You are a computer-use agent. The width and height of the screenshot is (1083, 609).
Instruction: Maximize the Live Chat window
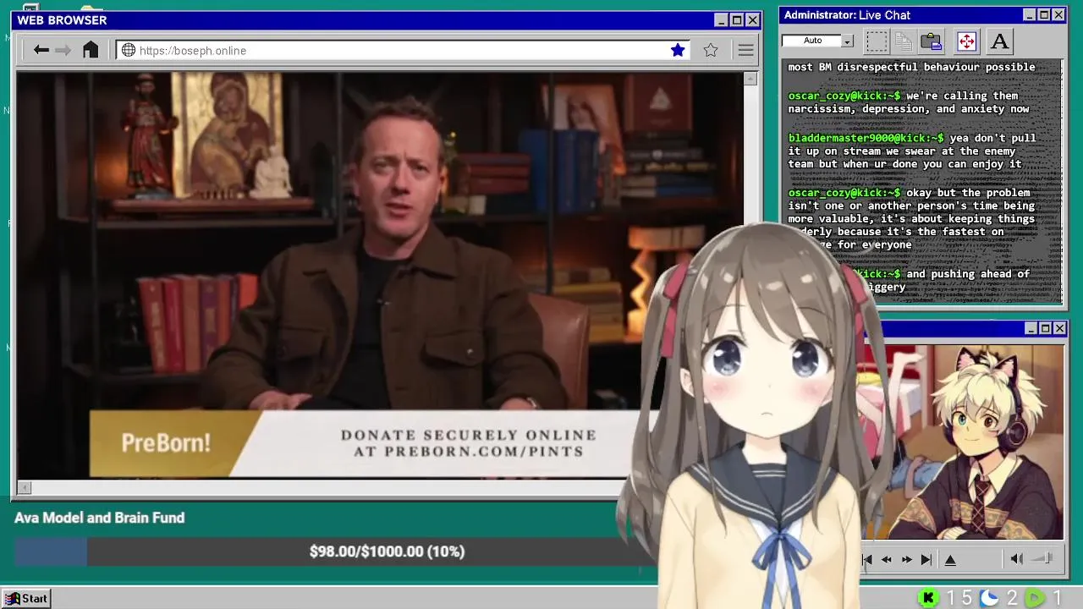pos(1044,15)
